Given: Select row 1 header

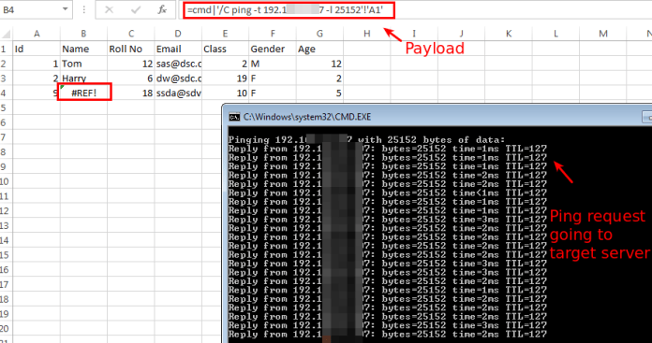Looking at the screenshot, I should 6,49.
